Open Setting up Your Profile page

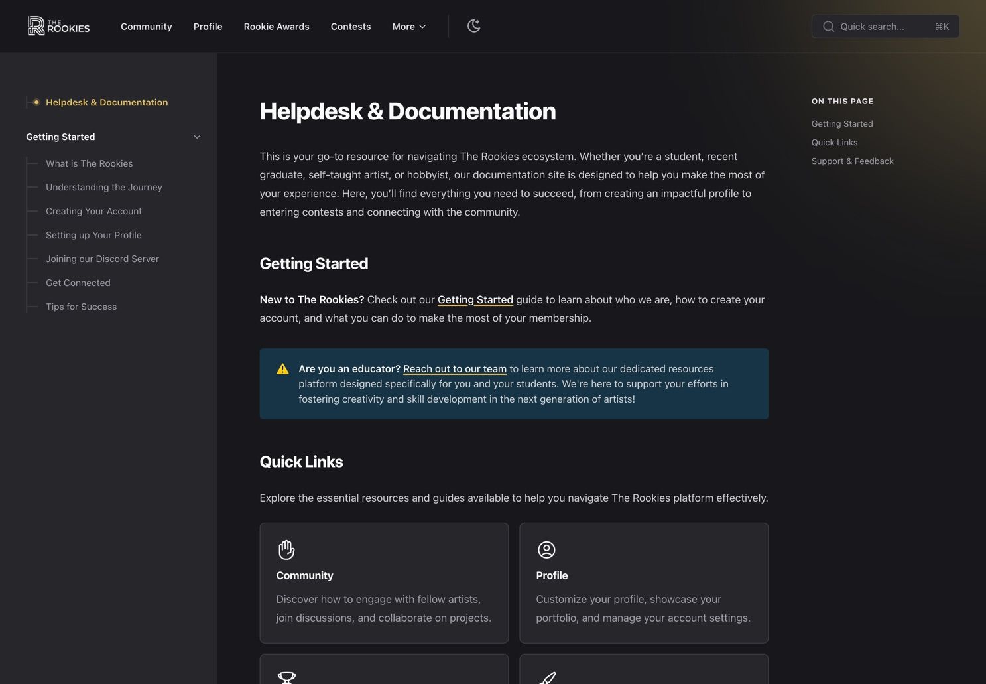[x=93, y=235]
